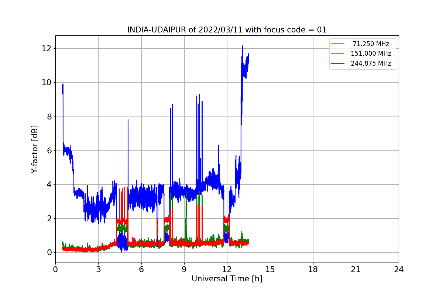Click x-axis tick label 24
The height and width of the screenshot is (295, 443).
[399, 269]
